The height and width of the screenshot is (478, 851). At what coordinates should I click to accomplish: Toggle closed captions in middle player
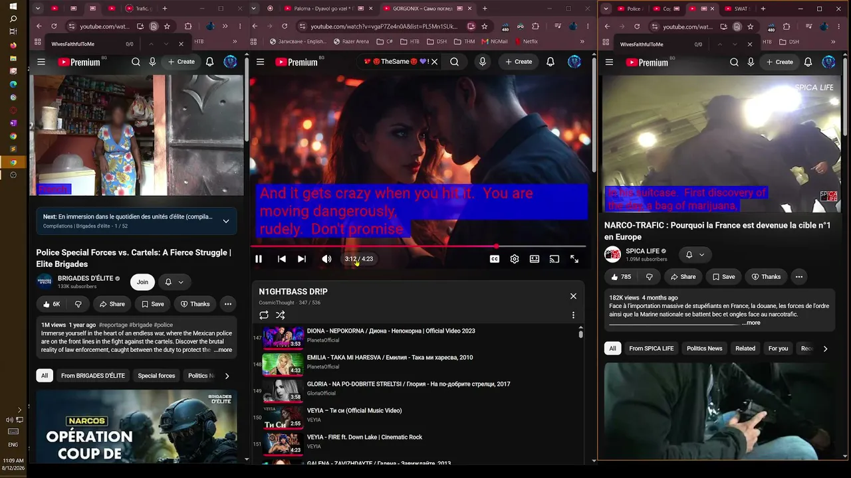point(495,259)
